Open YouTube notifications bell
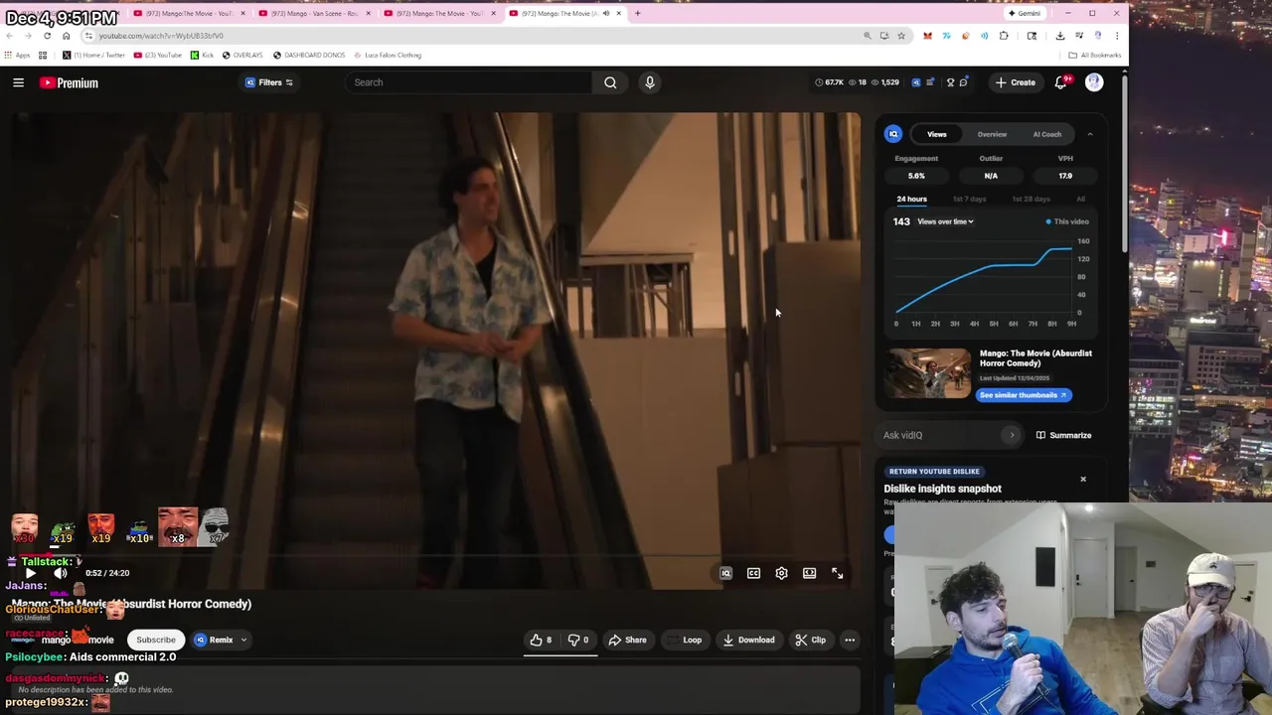Viewport: 1272px width, 715px height. pyautogui.click(x=1060, y=82)
